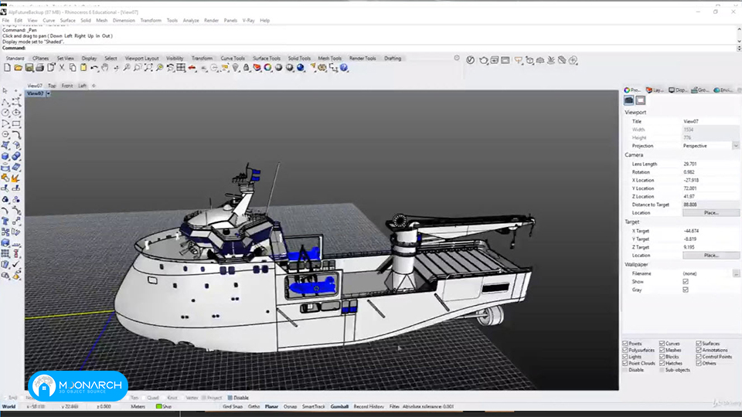Screen dimensions: 742x417
Task: Toggle the Hatches filter checkbox
Action: [662, 363]
